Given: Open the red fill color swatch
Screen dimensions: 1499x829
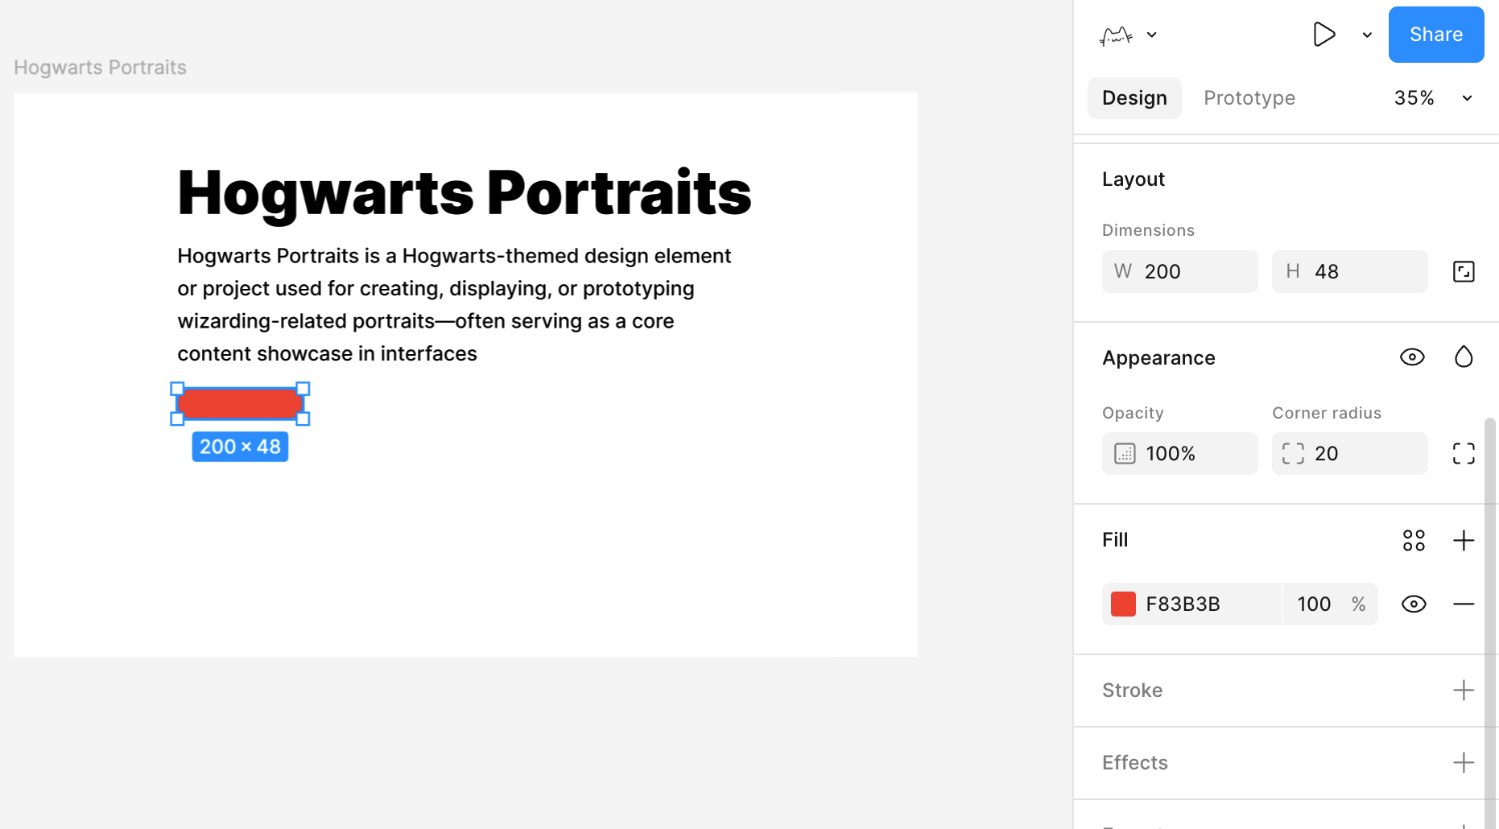Looking at the screenshot, I should click(x=1123, y=604).
